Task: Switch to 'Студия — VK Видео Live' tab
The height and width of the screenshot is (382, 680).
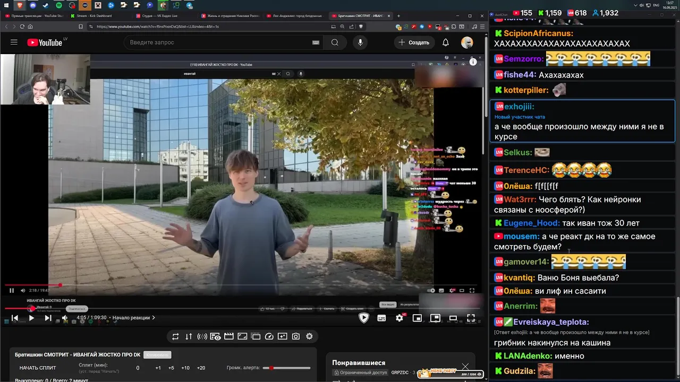Action: pos(165,16)
